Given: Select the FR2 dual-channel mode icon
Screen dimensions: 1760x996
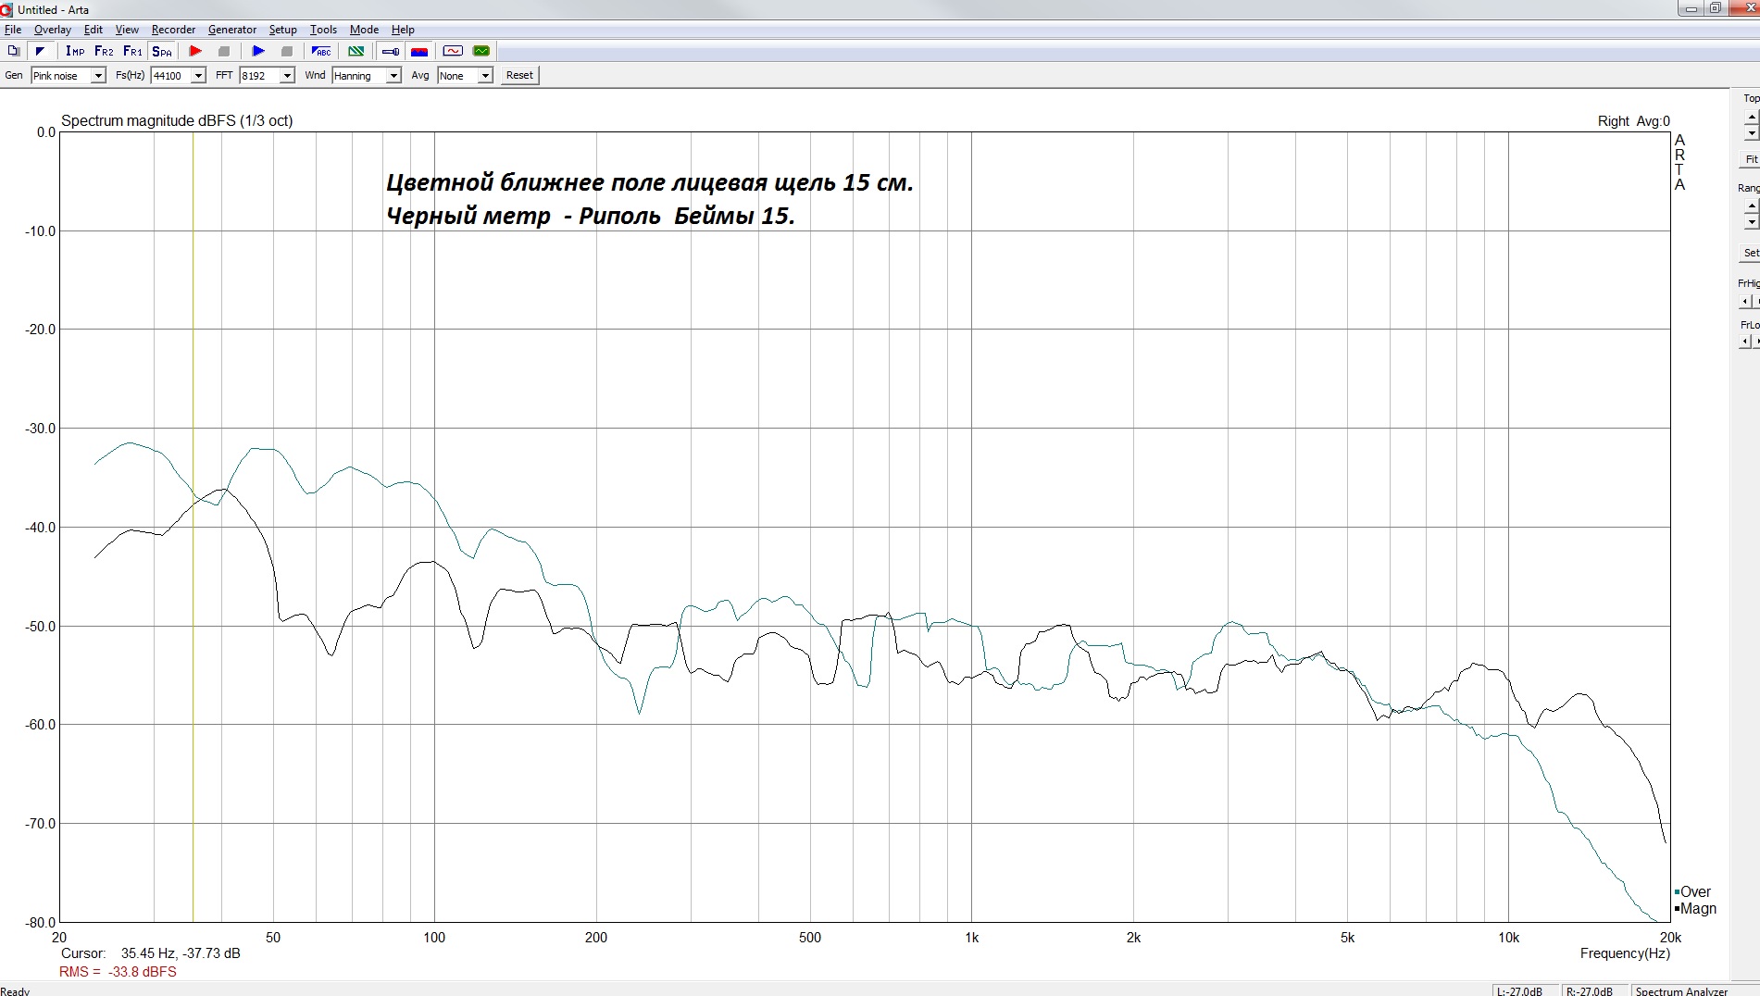Looking at the screenshot, I should click(104, 51).
